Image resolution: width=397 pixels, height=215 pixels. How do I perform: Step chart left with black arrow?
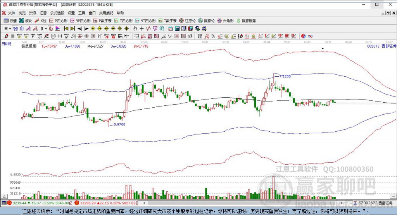click(x=80, y=29)
